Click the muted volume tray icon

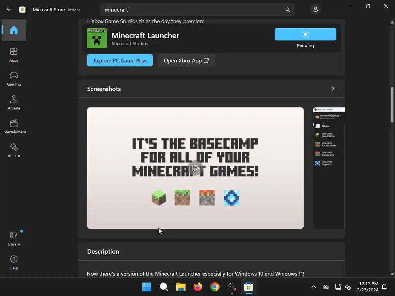pyautogui.click(x=348, y=287)
